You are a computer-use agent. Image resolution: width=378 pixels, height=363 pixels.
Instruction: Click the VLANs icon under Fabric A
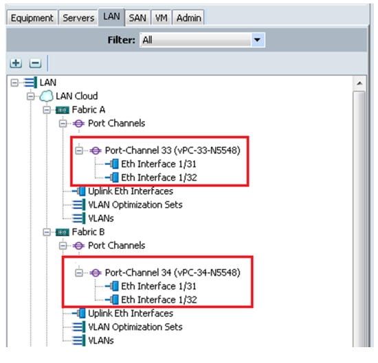coord(79,218)
